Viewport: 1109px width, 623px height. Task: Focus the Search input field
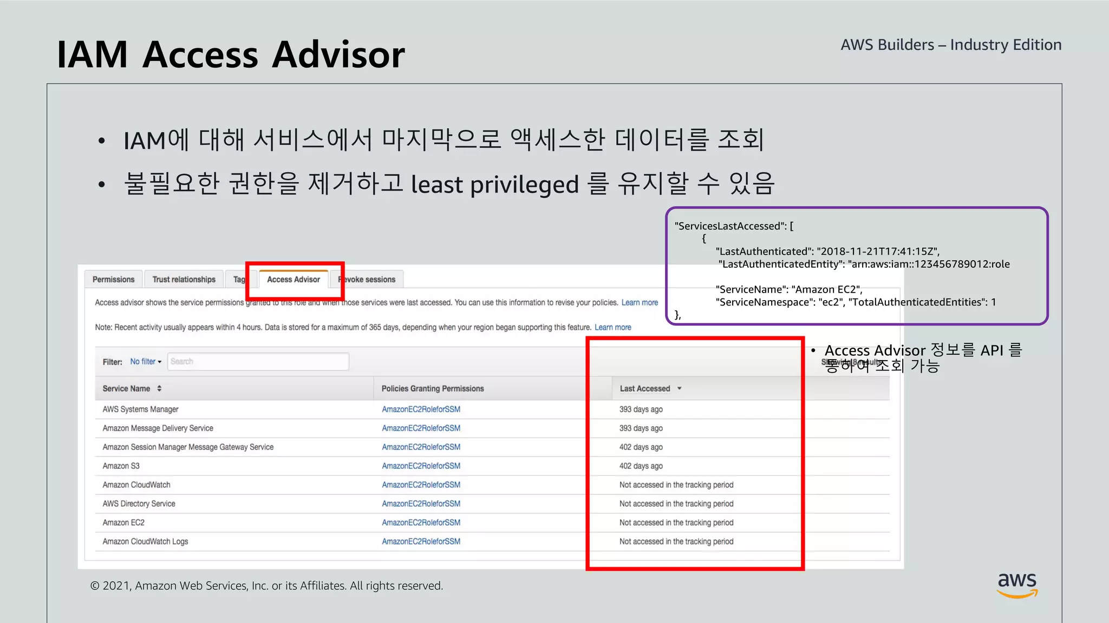(258, 361)
